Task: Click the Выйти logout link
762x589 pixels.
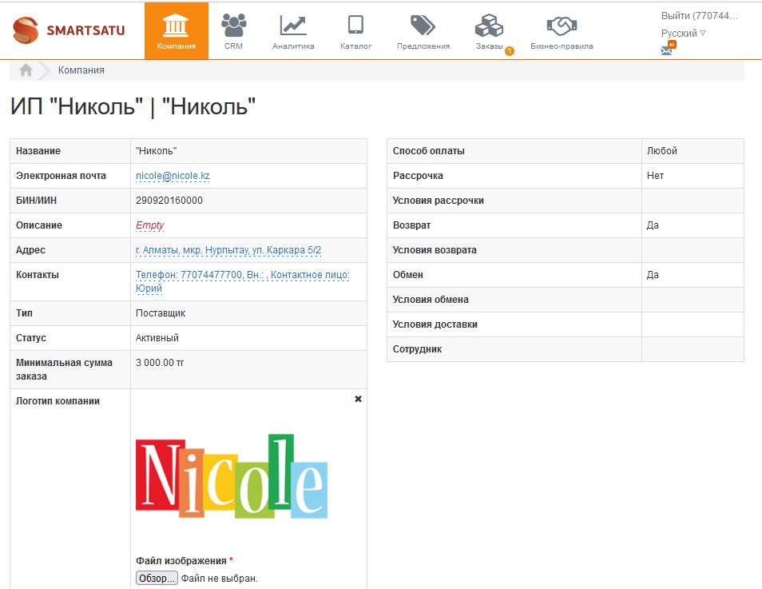Action: [x=699, y=16]
